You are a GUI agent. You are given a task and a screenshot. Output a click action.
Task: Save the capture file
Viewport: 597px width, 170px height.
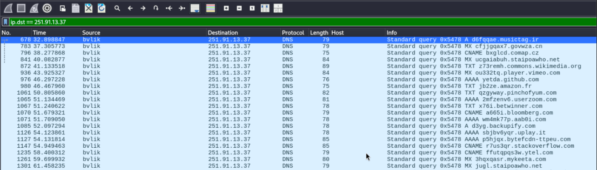[x=76, y=8]
